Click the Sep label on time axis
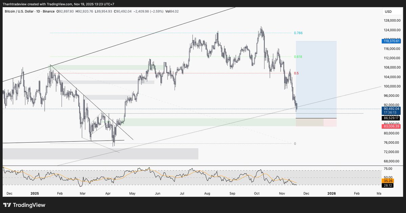 (x=232, y=193)
